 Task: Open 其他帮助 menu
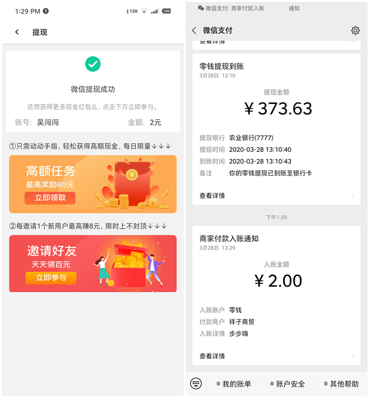pos(341,384)
